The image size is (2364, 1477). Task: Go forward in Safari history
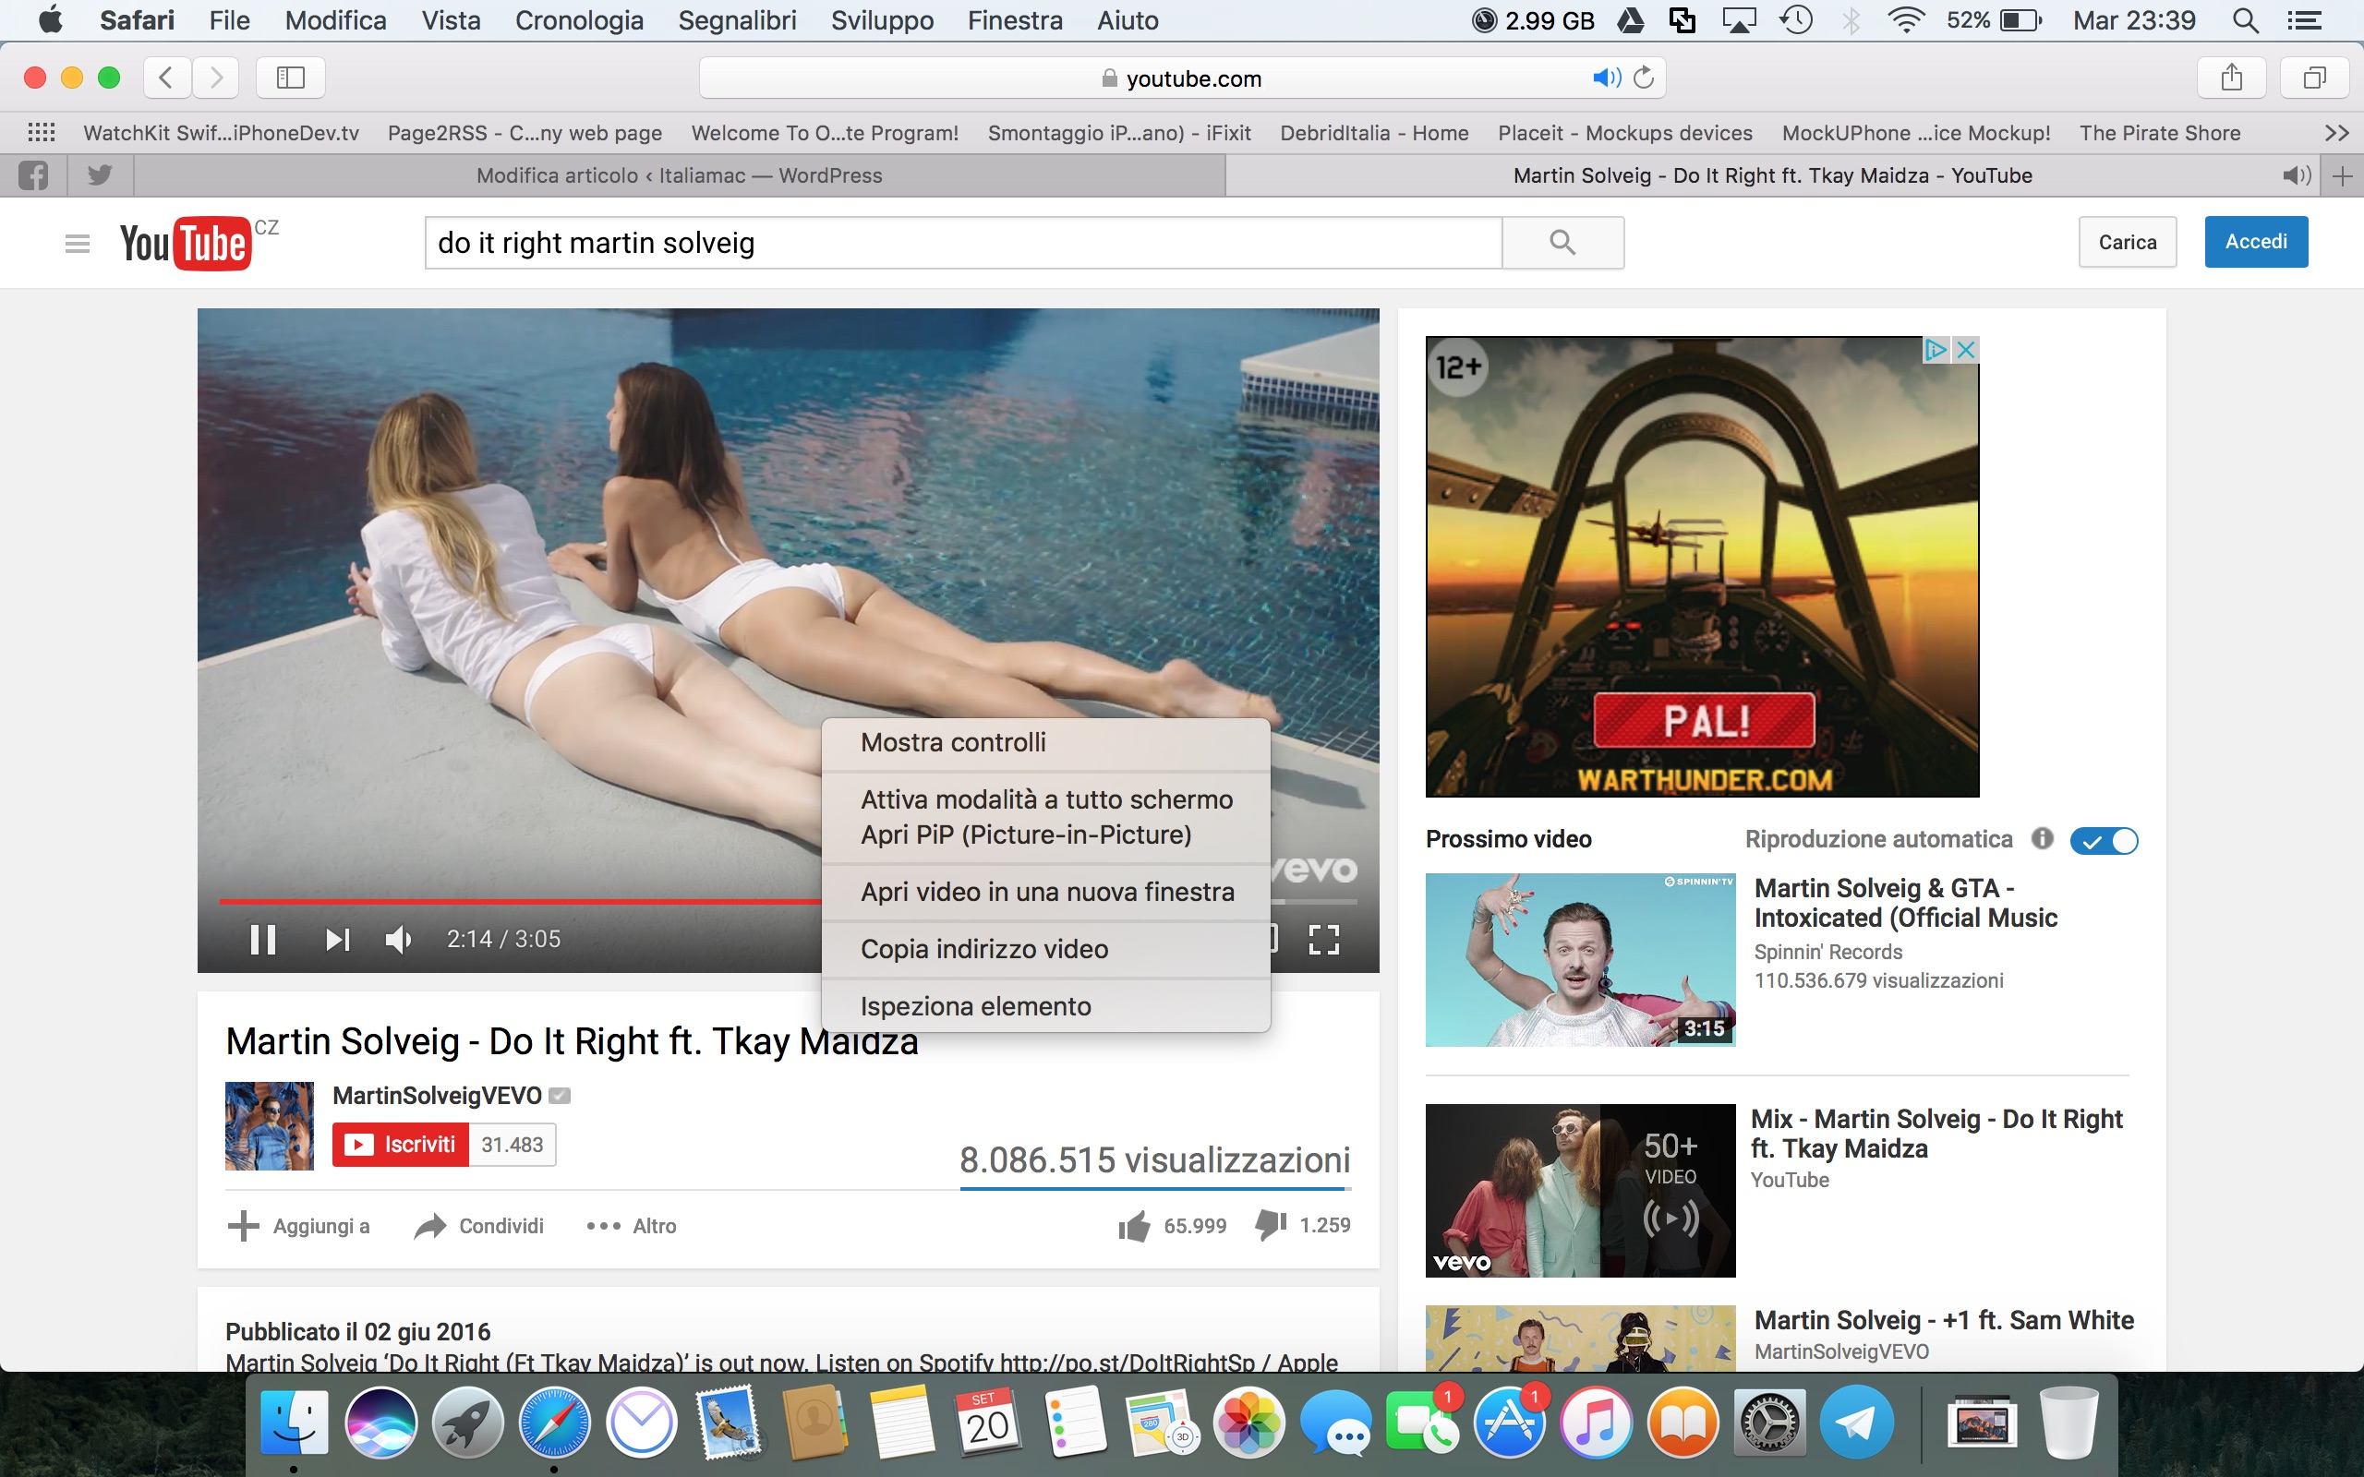[x=216, y=78]
